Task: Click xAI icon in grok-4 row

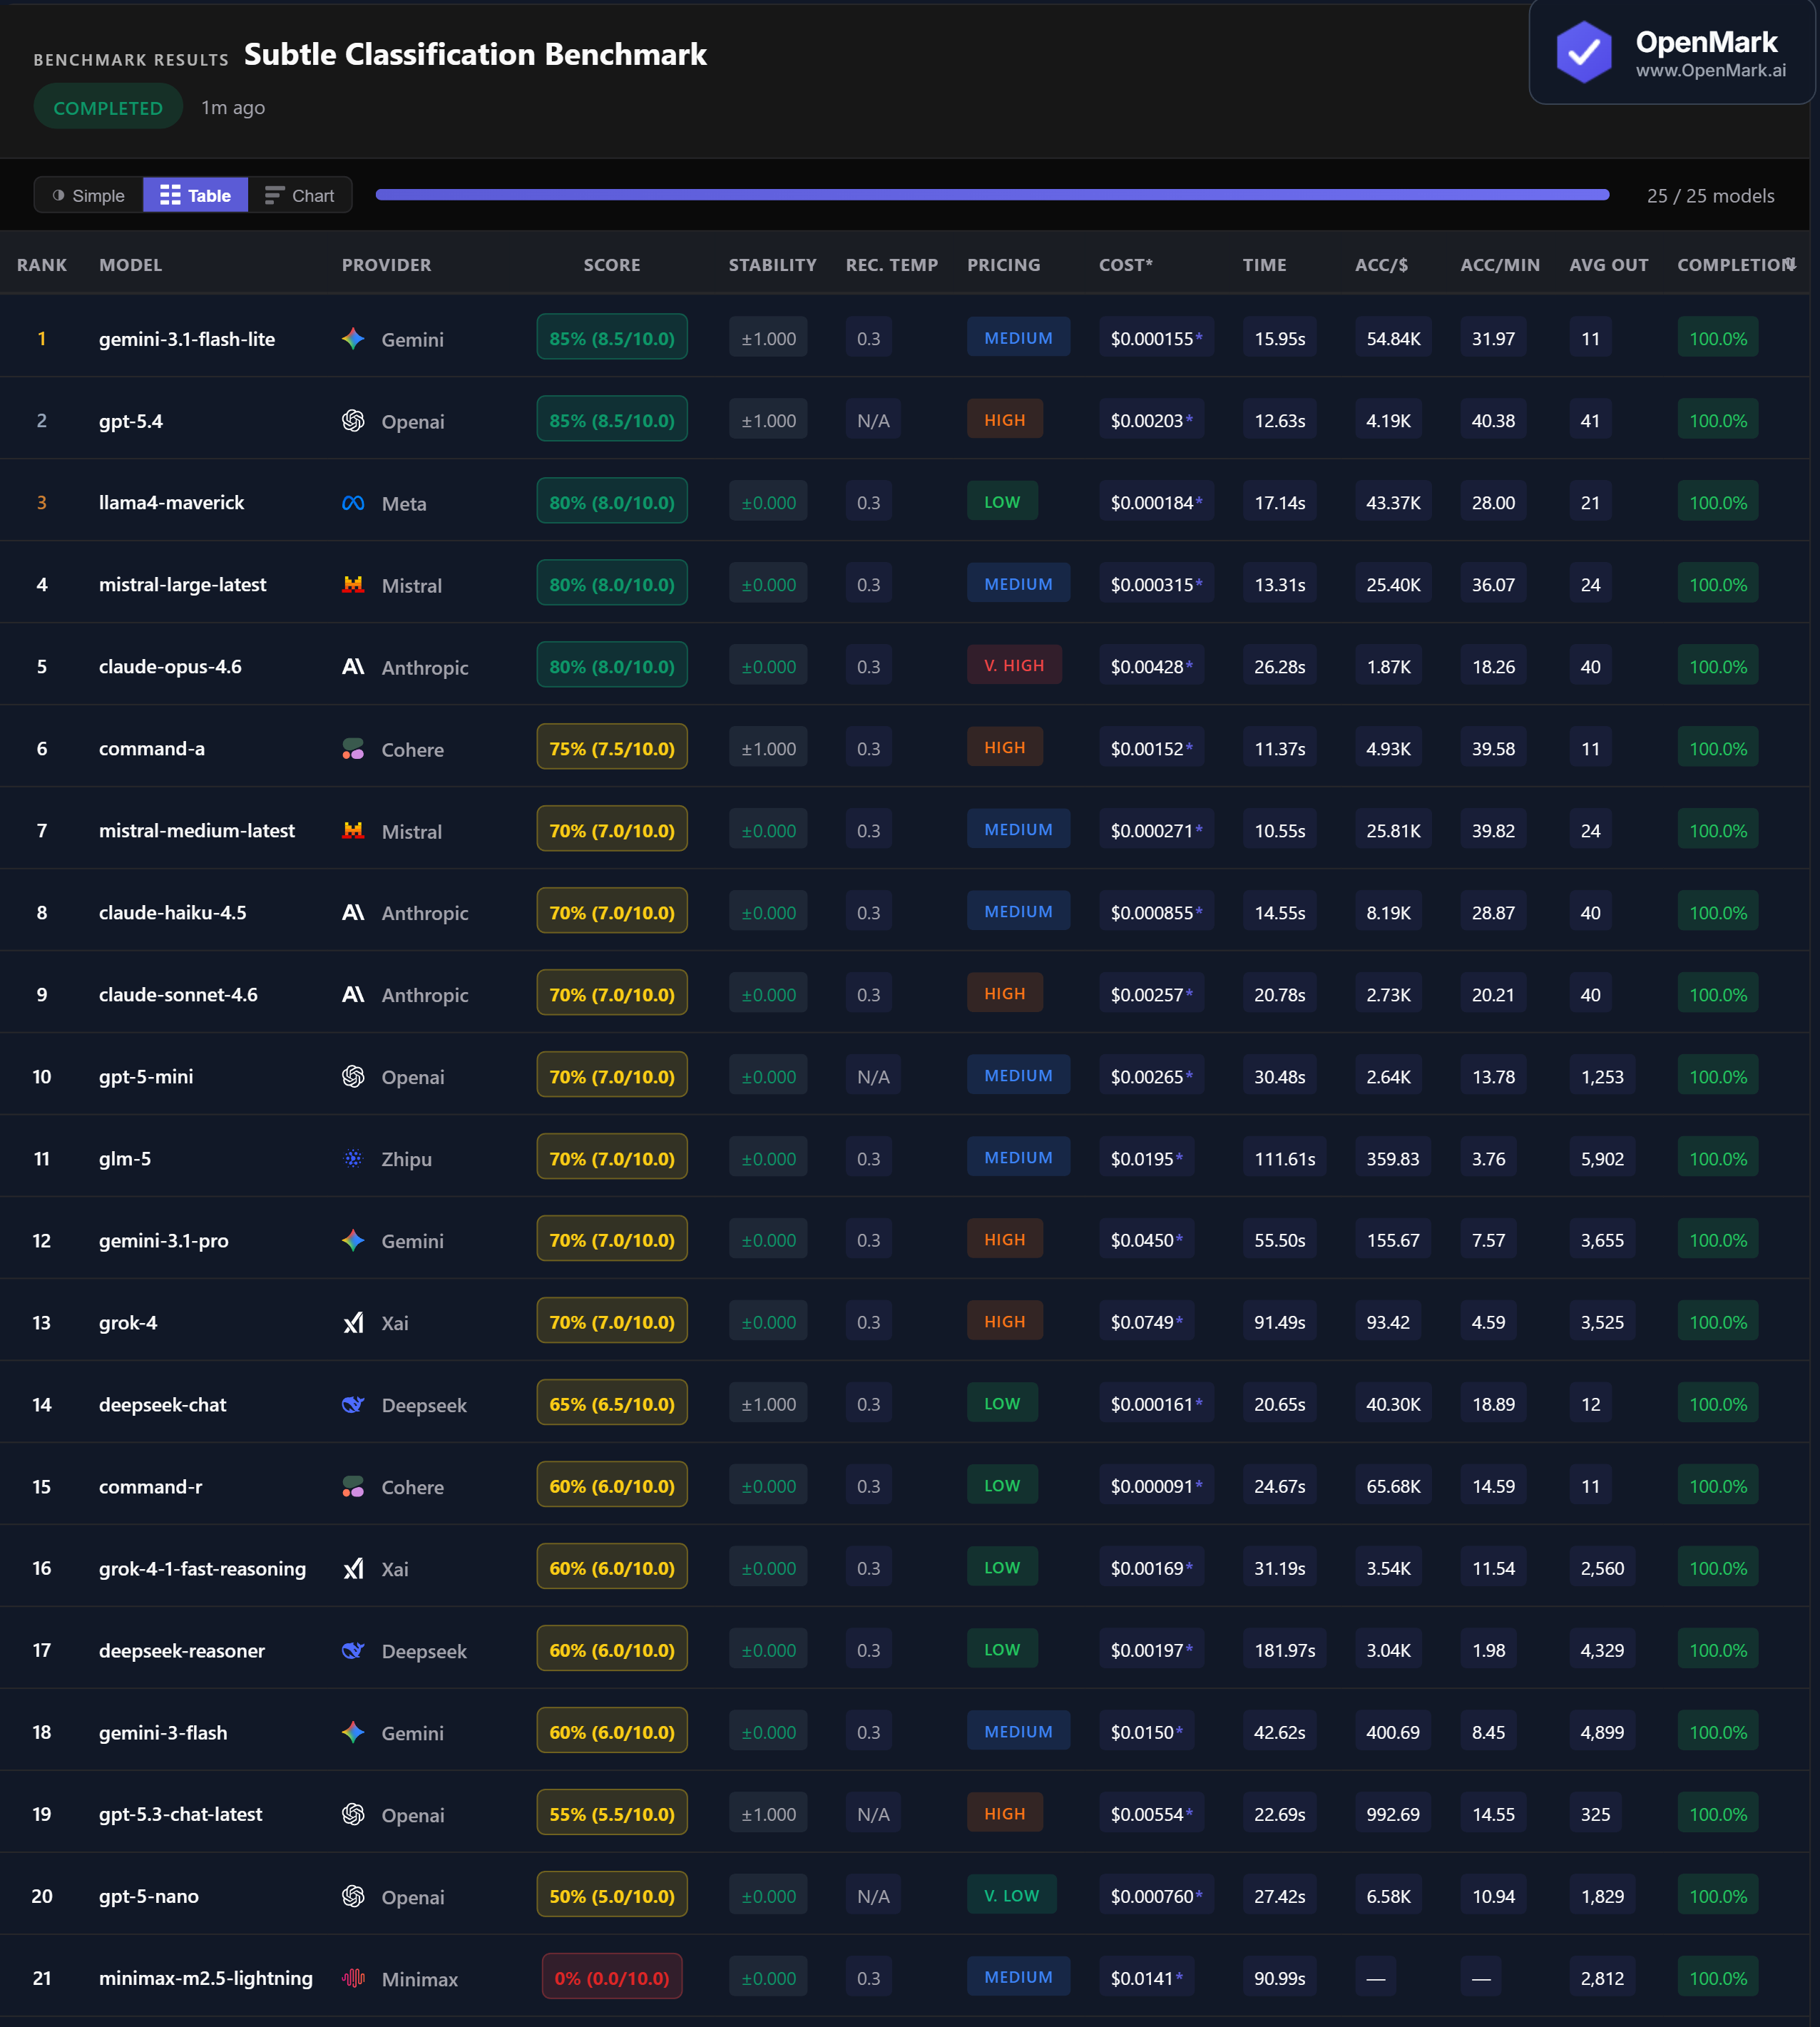Action: (x=353, y=1323)
